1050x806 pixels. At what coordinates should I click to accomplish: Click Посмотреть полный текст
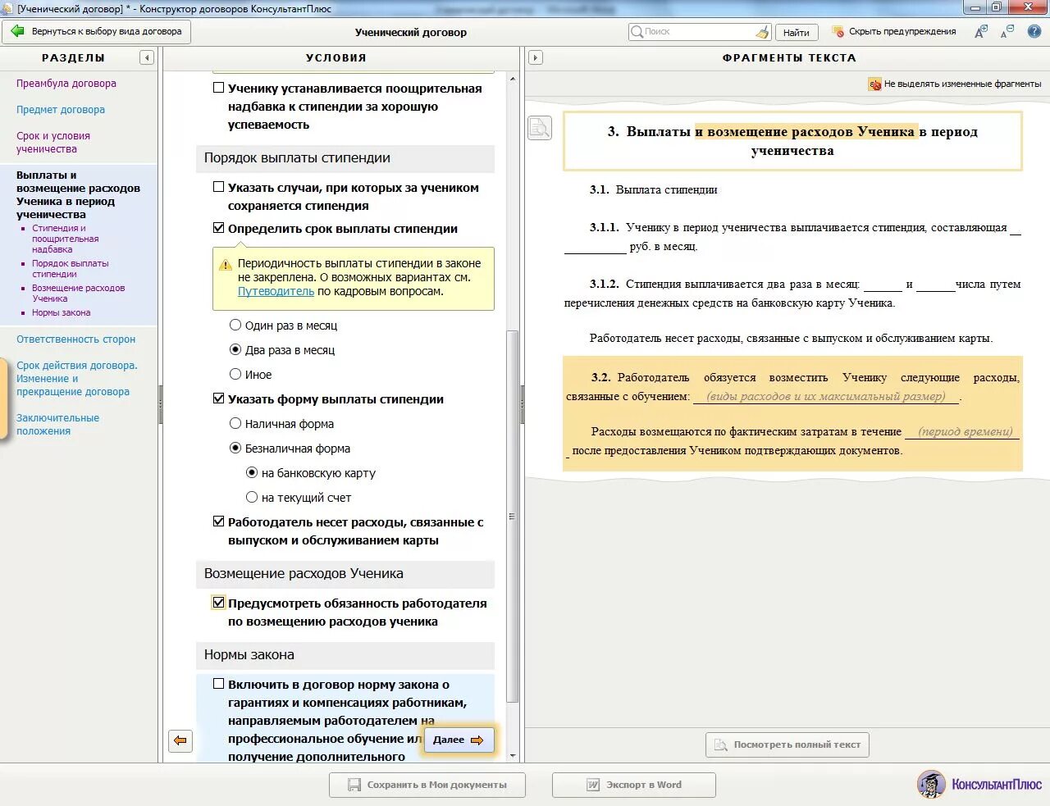(x=787, y=745)
